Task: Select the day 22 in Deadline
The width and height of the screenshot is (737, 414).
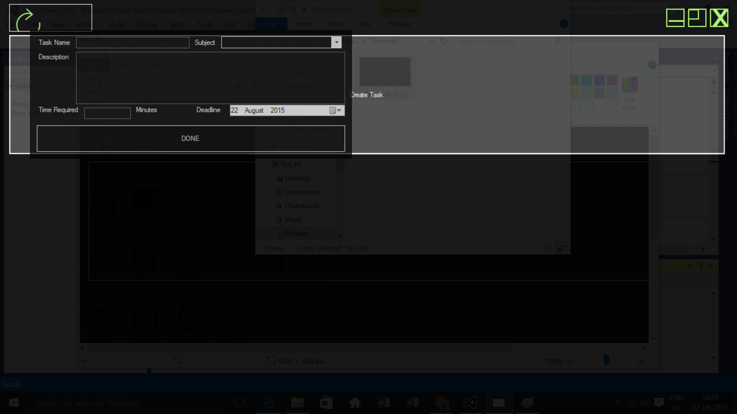Action: point(234,110)
